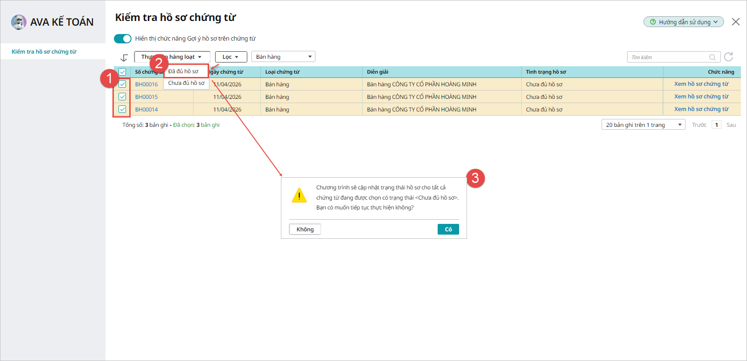Open voucher link BH00016

tap(147, 84)
